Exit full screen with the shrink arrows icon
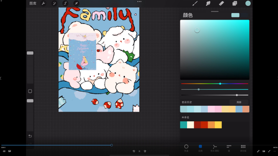 (269, 151)
